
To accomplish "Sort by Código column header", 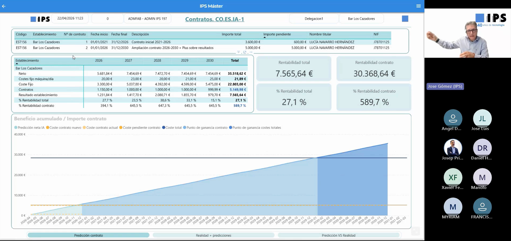I will tap(21, 34).
